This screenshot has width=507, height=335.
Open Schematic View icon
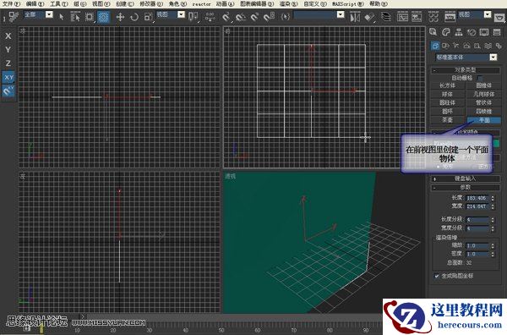pyautogui.click(x=417, y=17)
